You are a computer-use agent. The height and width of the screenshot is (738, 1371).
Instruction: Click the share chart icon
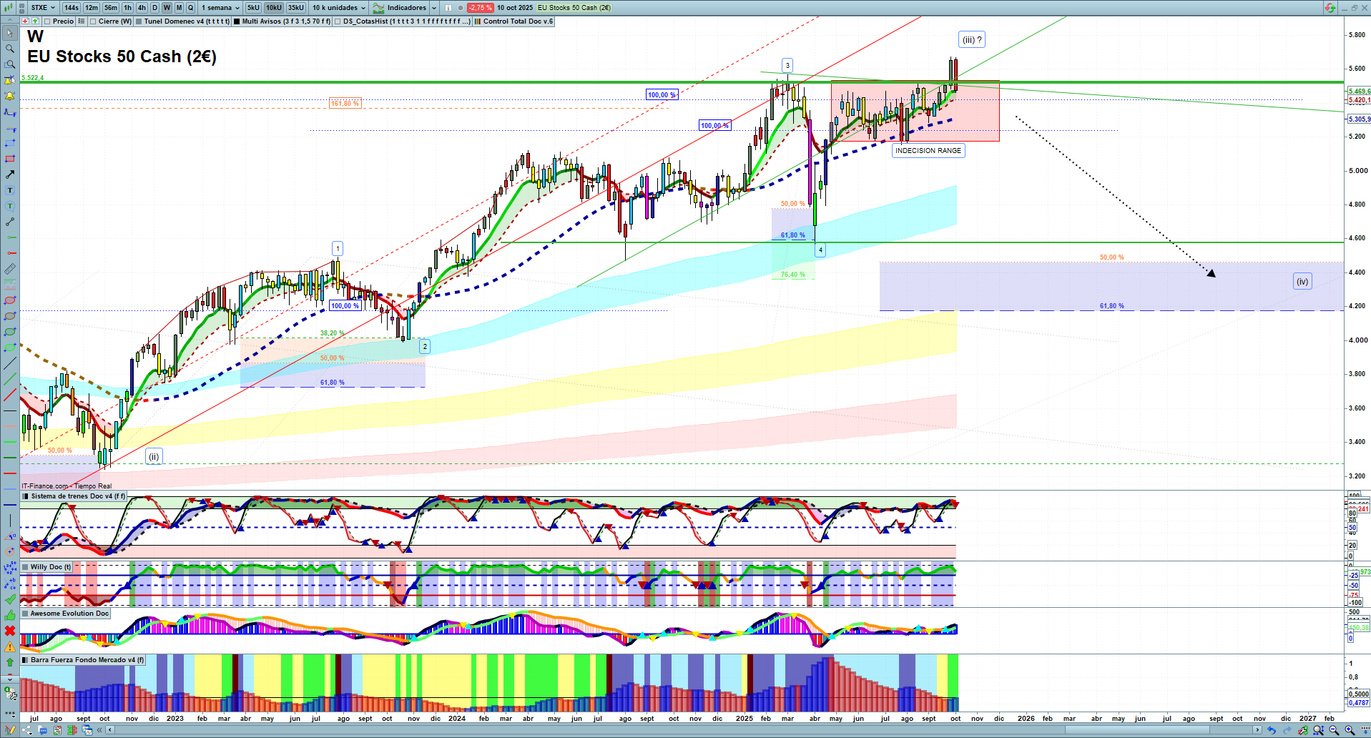(x=27, y=730)
